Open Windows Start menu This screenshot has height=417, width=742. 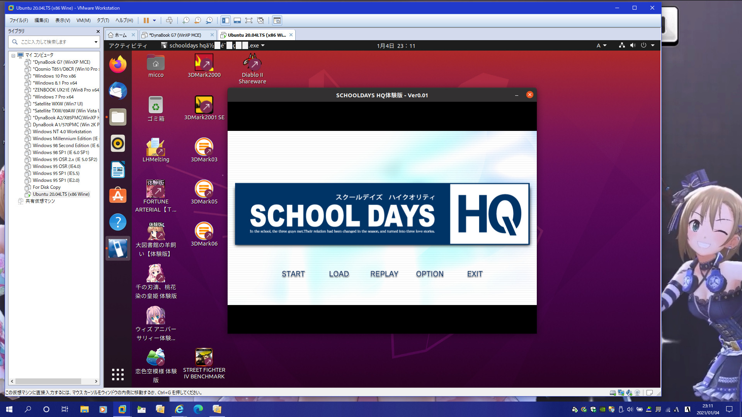[x=9, y=409]
